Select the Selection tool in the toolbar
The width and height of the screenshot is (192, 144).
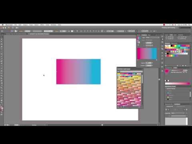click(2, 37)
